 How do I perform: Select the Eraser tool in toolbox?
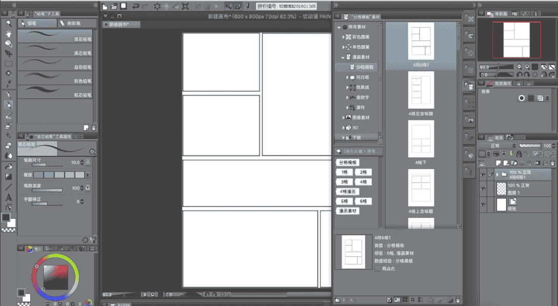[x=9, y=146]
